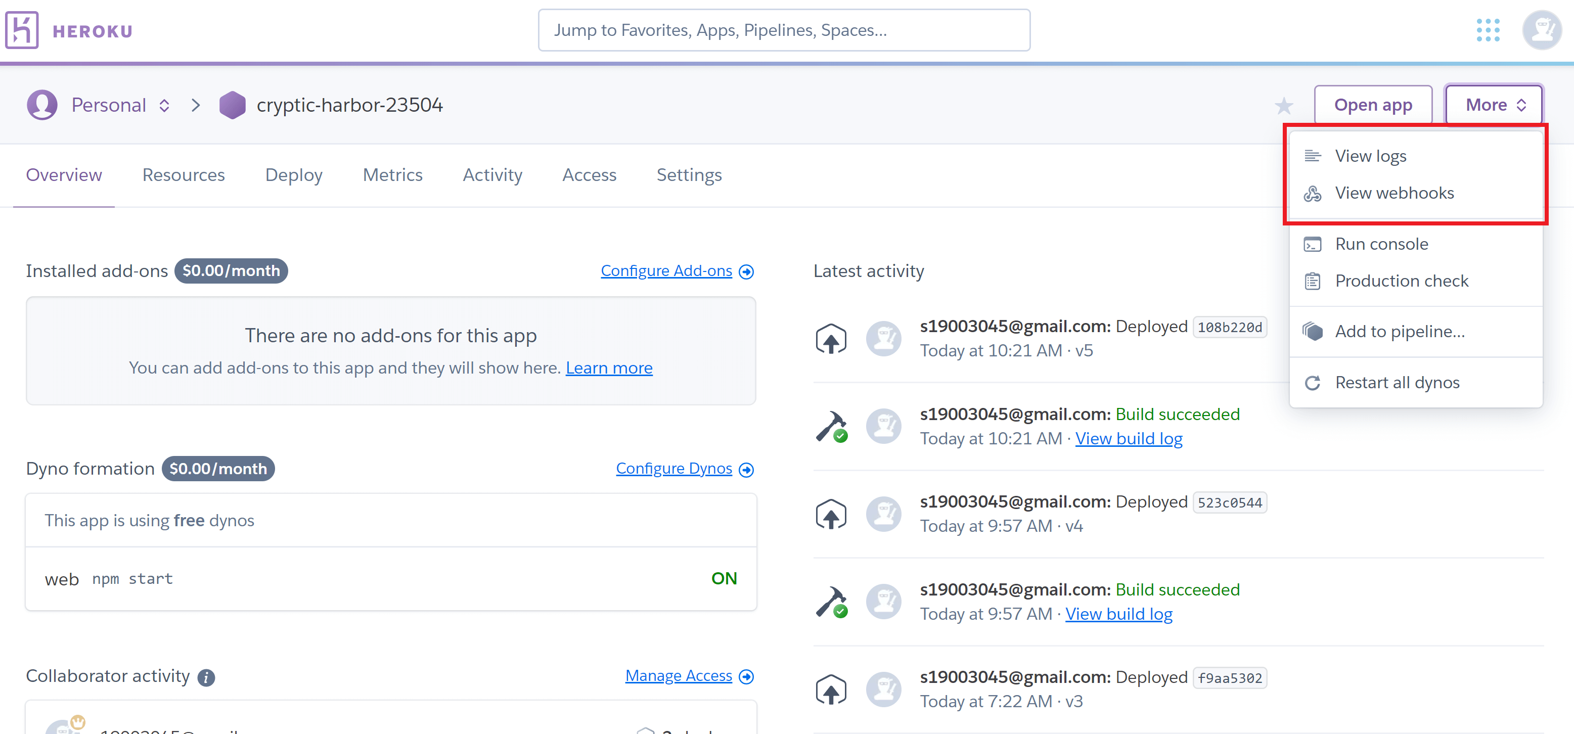Click the deploy icon for release v5
This screenshot has width=1574, height=734.
coord(831,339)
